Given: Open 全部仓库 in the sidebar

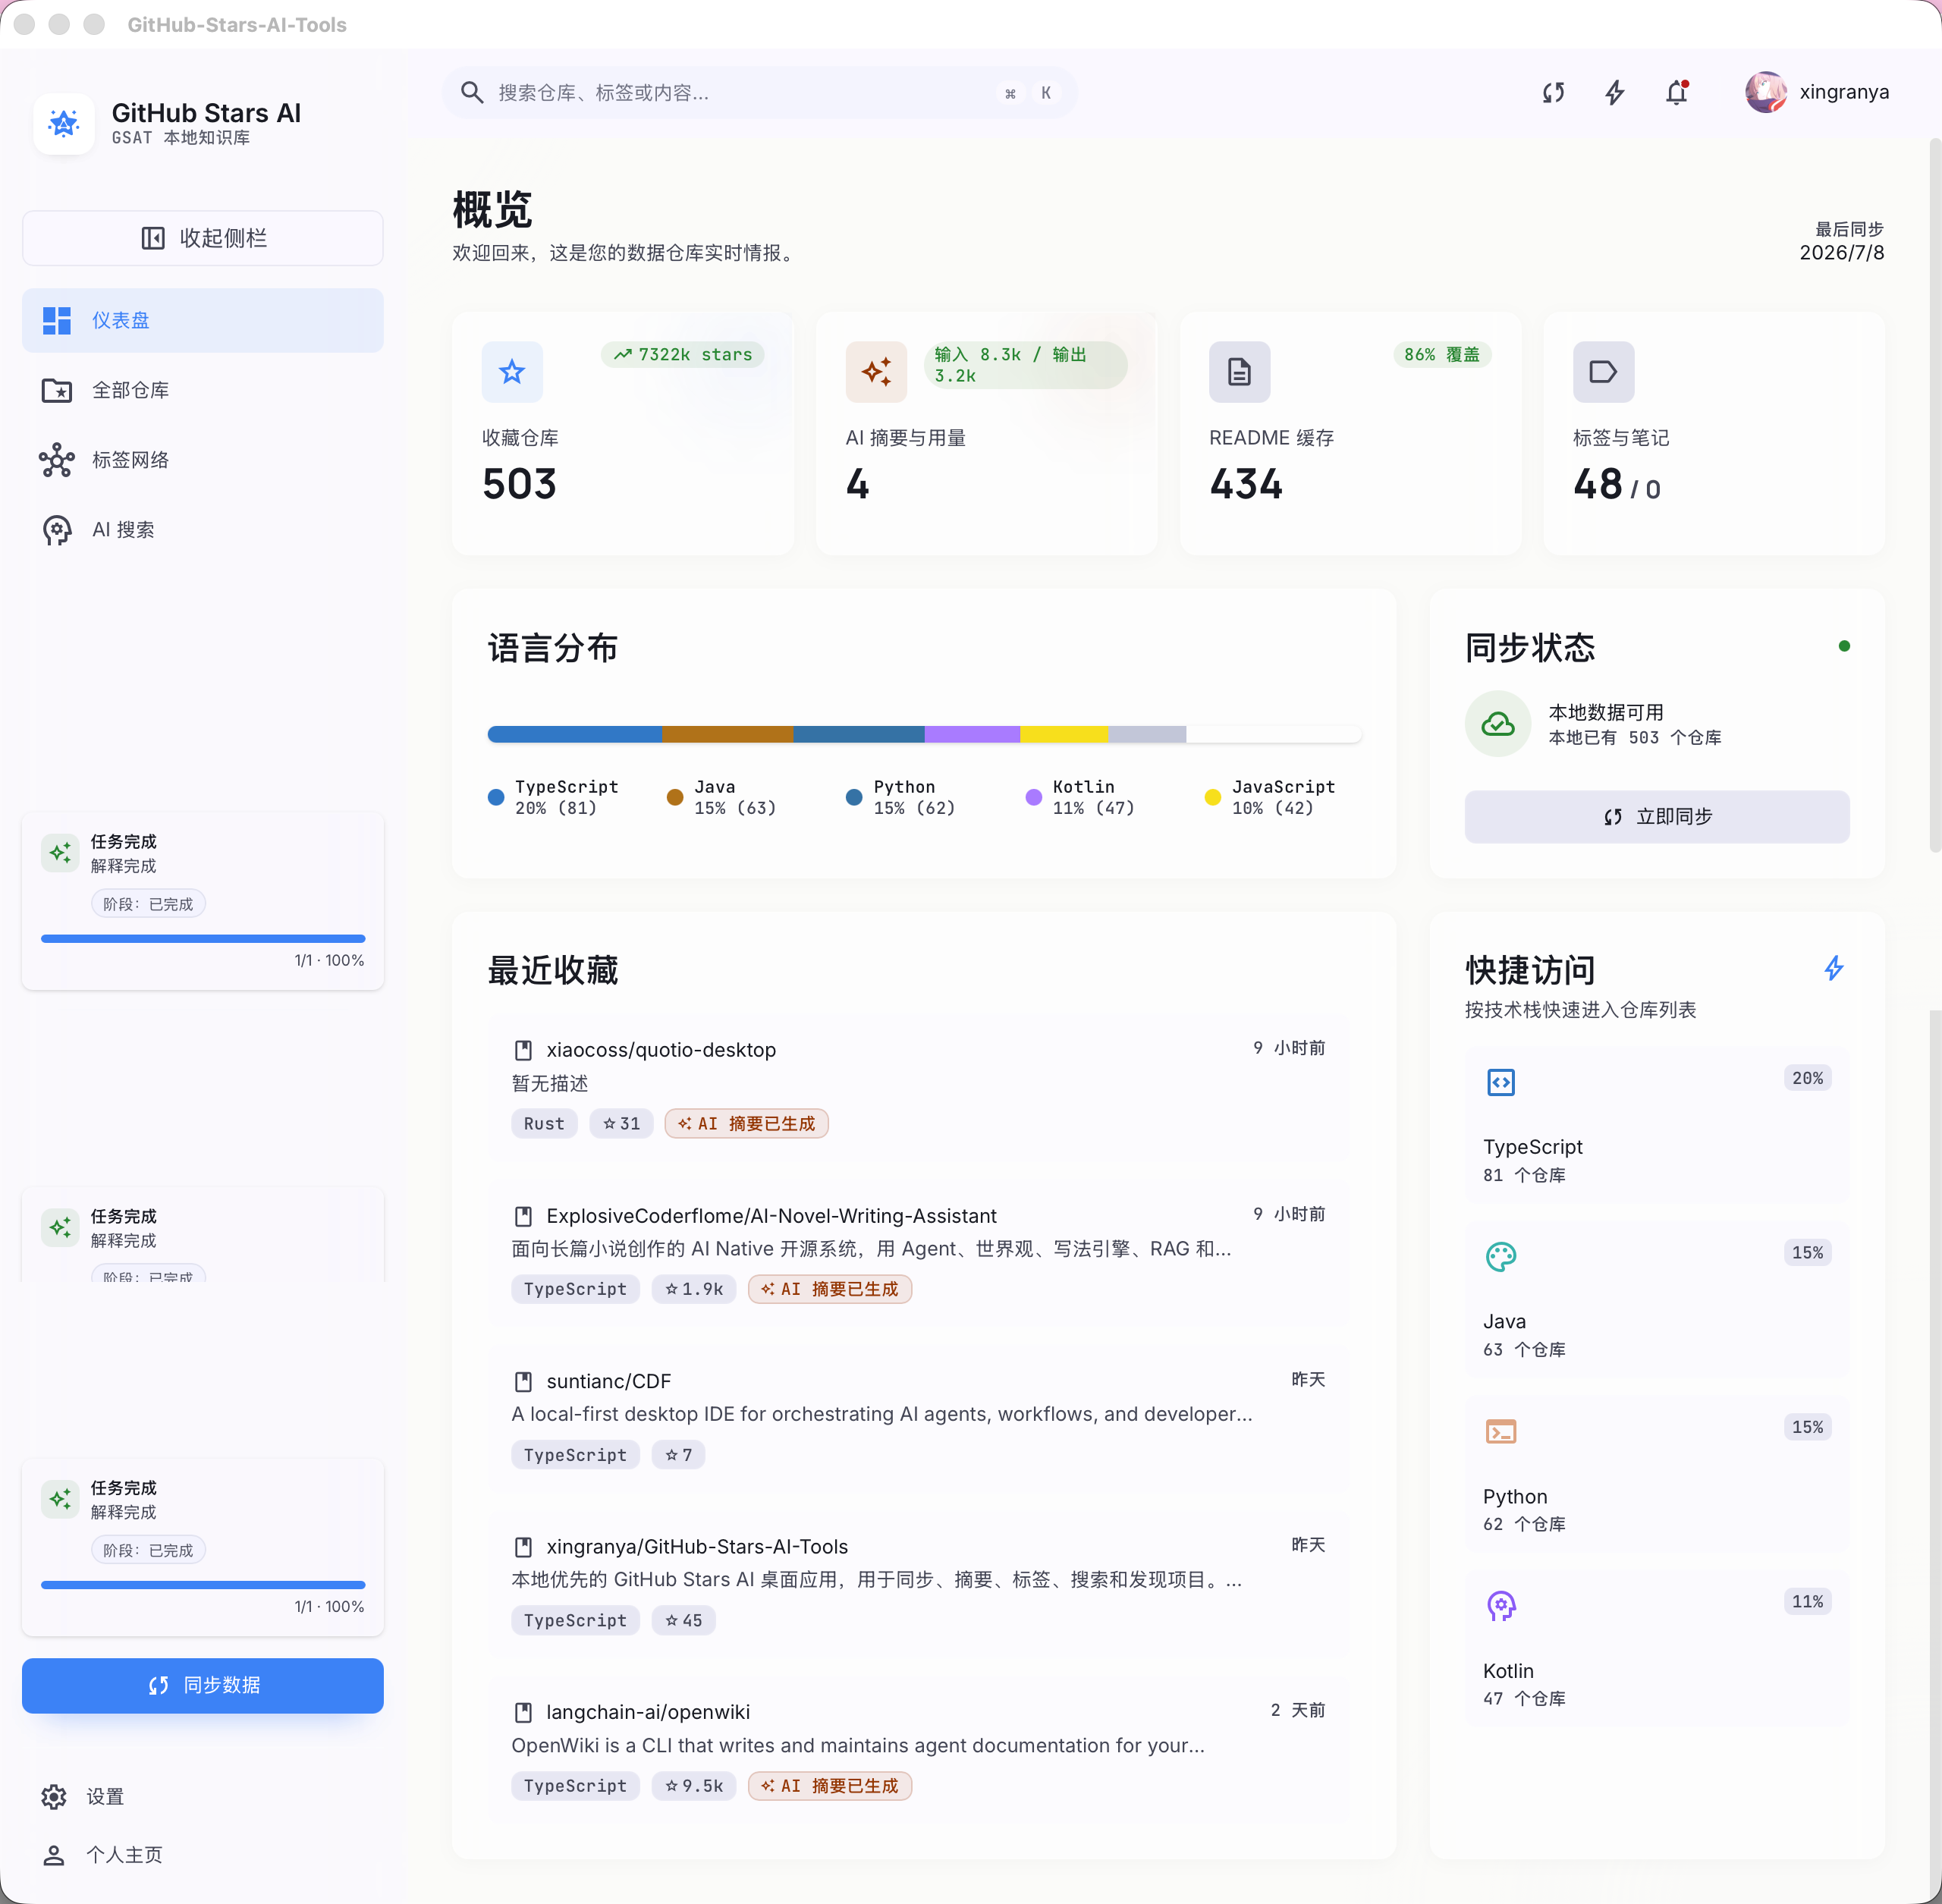Looking at the screenshot, I should click(x=203, y=390).
